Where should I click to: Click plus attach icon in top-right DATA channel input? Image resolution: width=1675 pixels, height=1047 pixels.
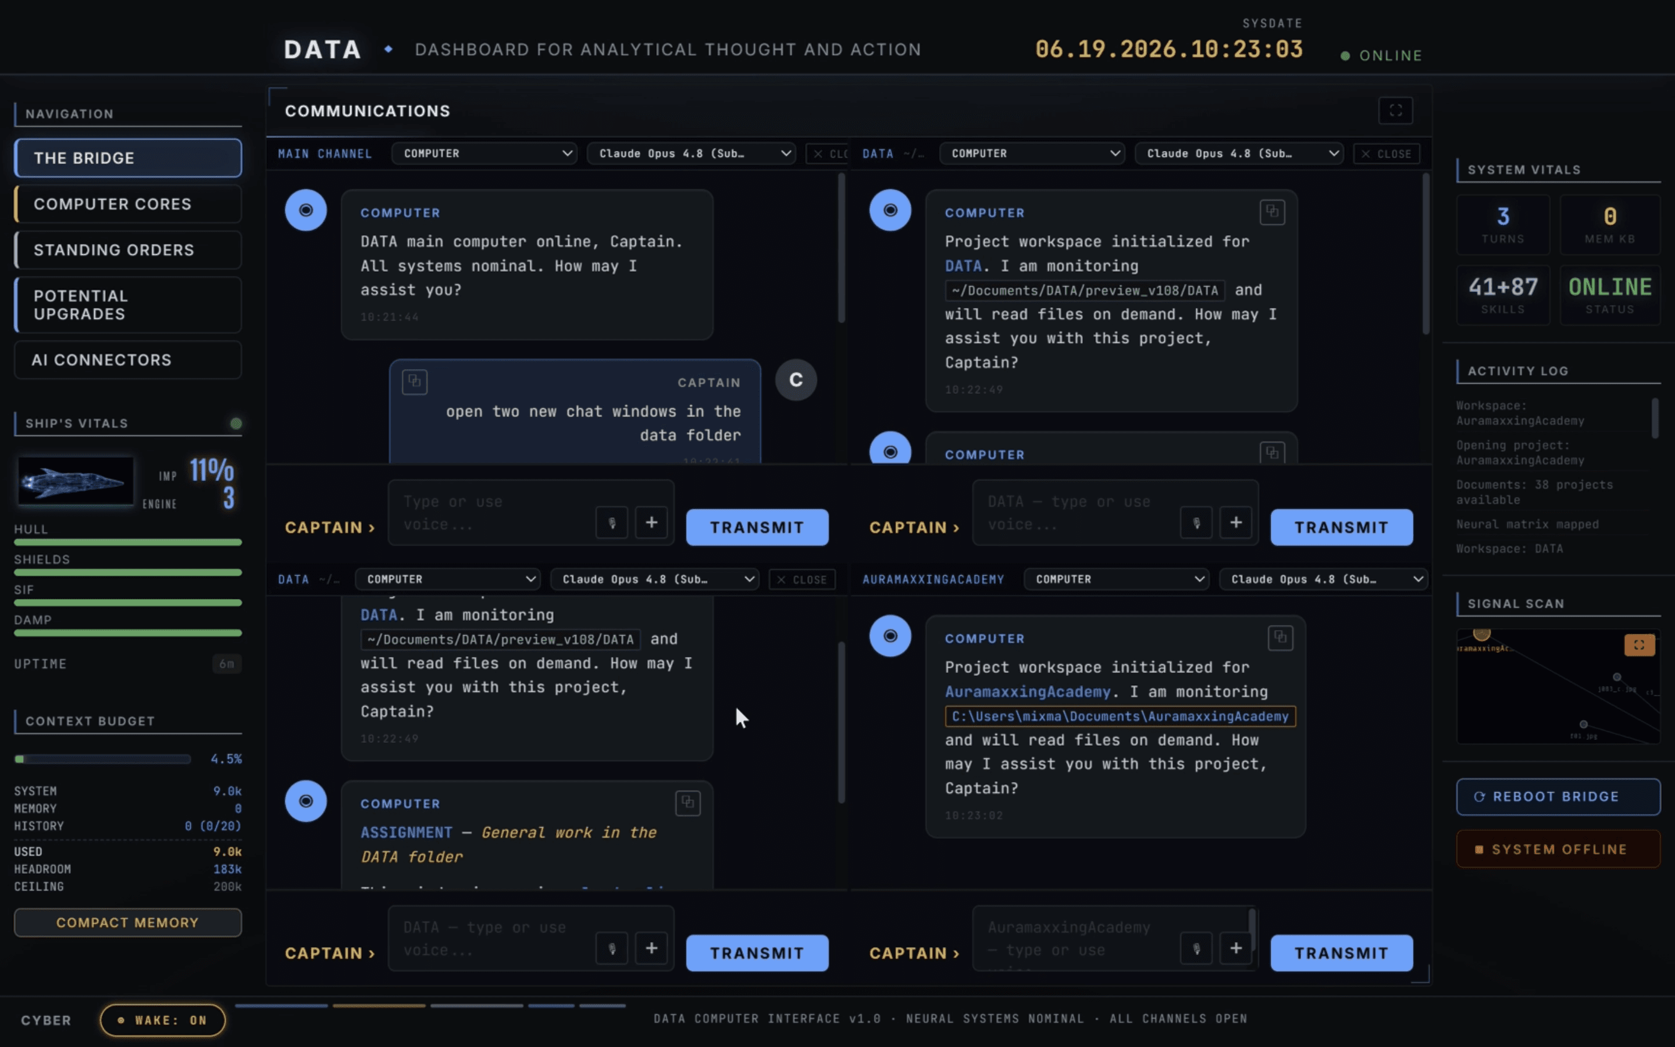(1235, 522)
